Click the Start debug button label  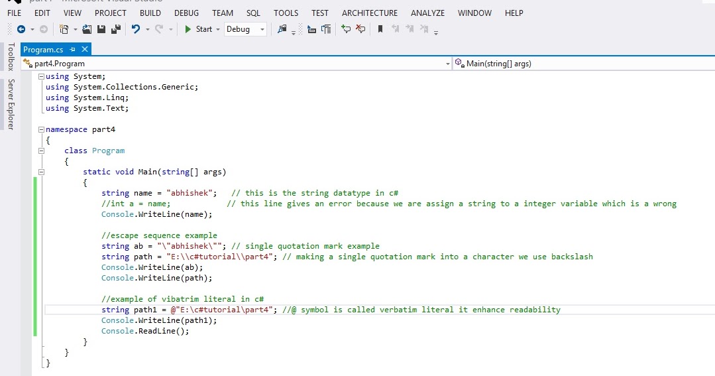click(x=204, y=29)
